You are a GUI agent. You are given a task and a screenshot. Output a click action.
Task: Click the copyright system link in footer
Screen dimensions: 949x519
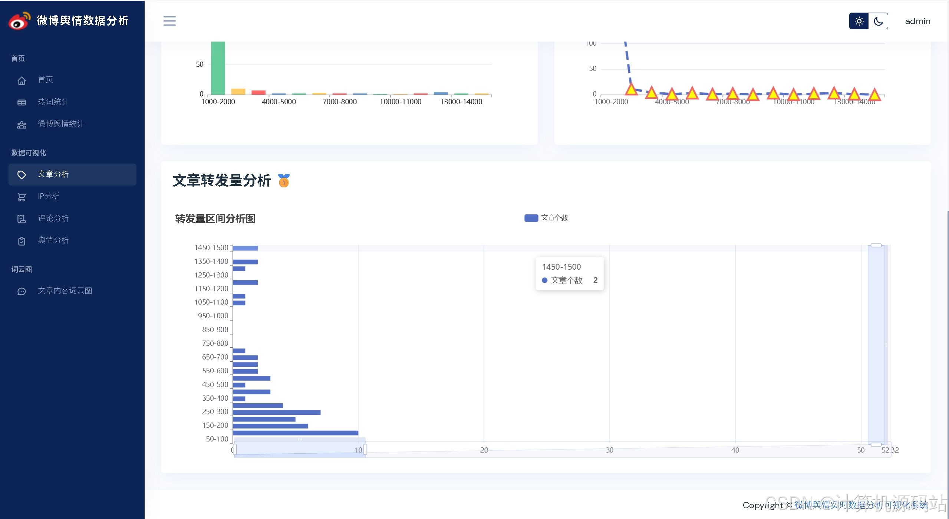click(860, 505)
